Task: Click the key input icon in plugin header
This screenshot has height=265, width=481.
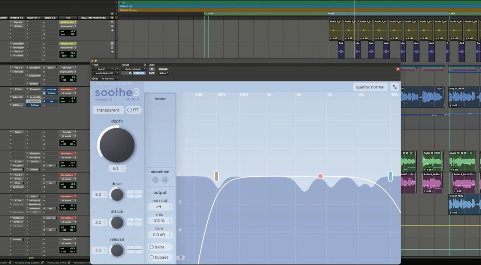Action: click(95, 78)
